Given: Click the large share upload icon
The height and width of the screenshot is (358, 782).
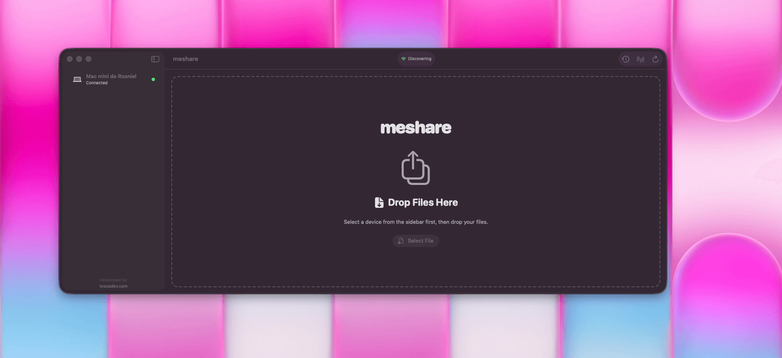Looking at the screenshot, I should pyautogui.click(x=415, y=168).
